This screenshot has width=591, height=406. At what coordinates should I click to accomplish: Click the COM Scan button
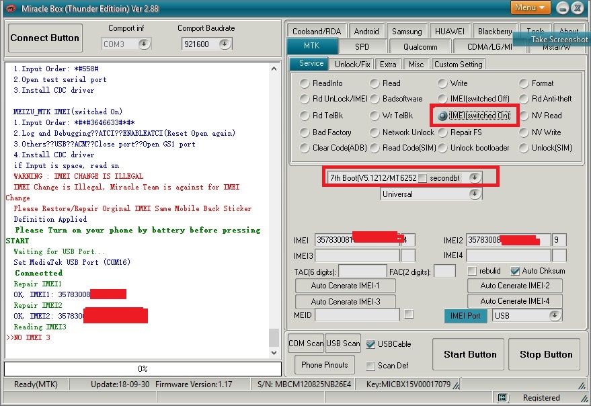point(306,343)
